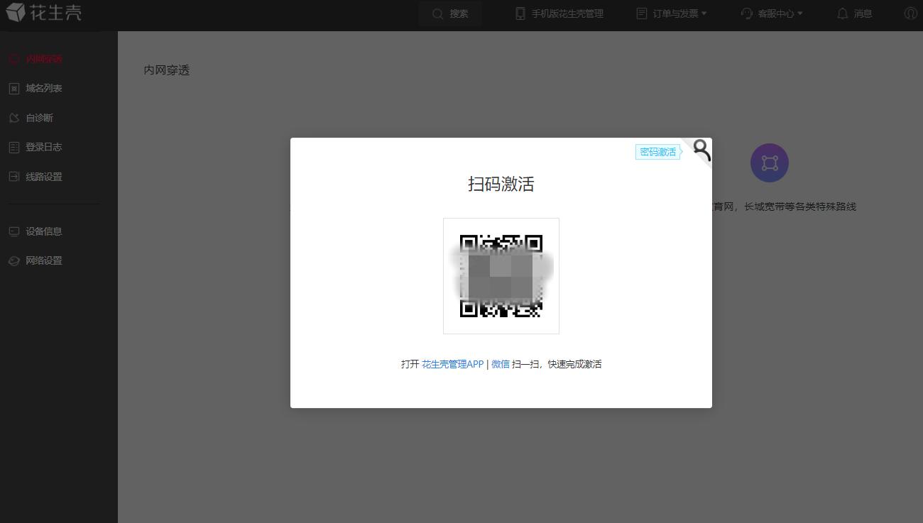Screen dimensions: 923x523
Task: Click the activation QR code image
Action: [x=501, y=276]
